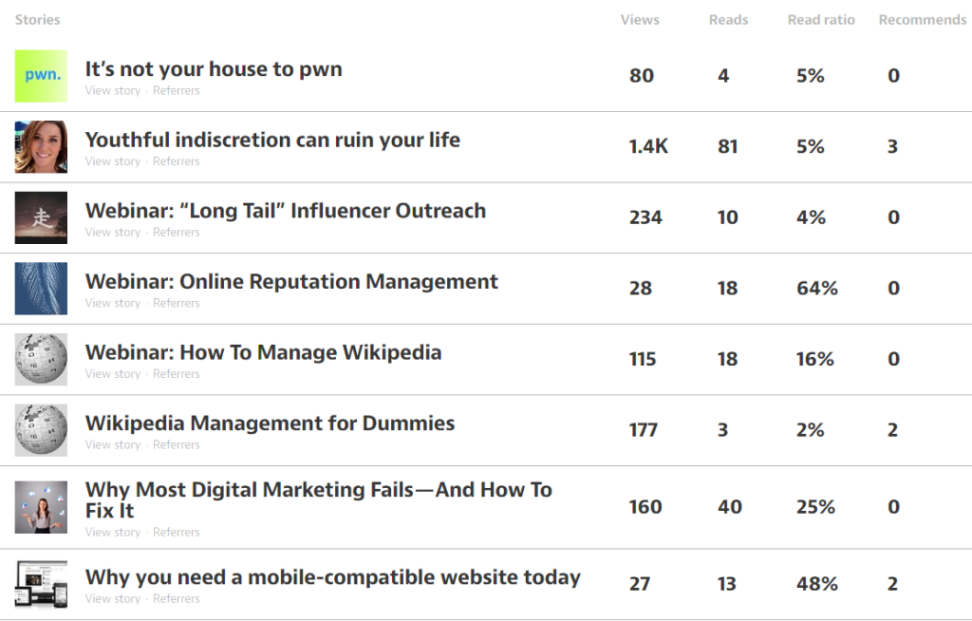Click the green pwn. story thumbnail
The image size is (972, 621).
pos(41,76)
